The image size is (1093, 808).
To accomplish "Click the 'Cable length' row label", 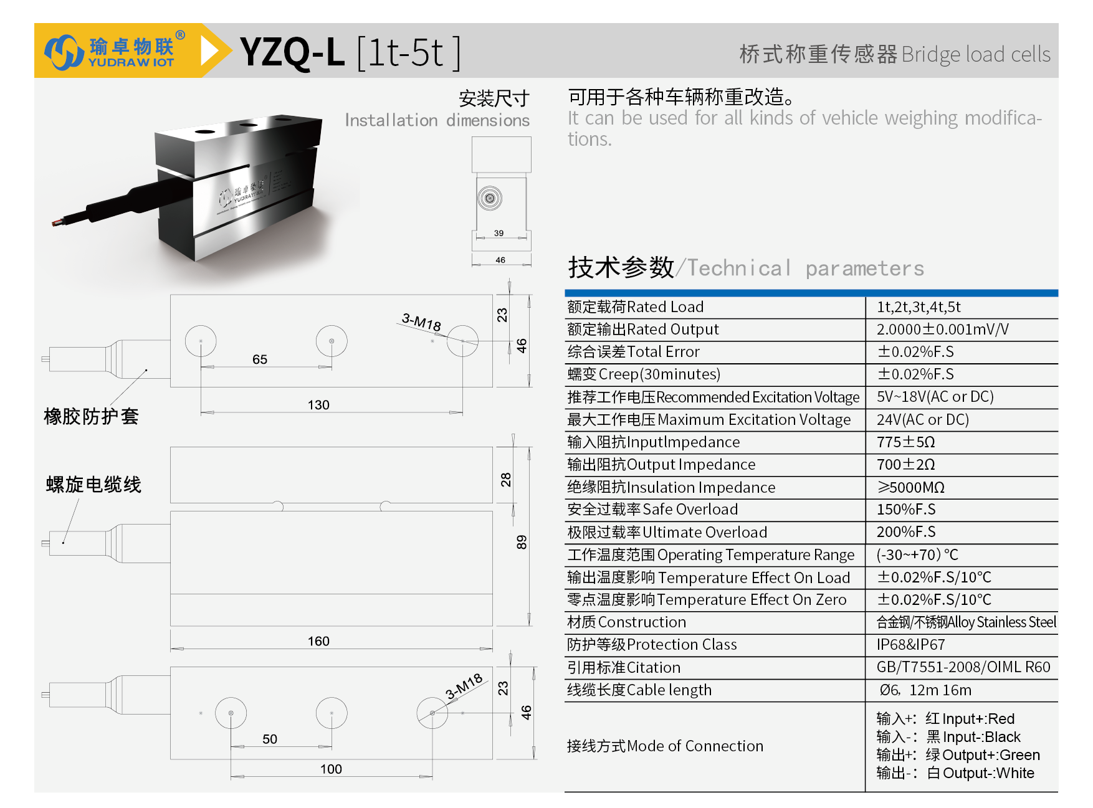I will [x=639, y=690].
